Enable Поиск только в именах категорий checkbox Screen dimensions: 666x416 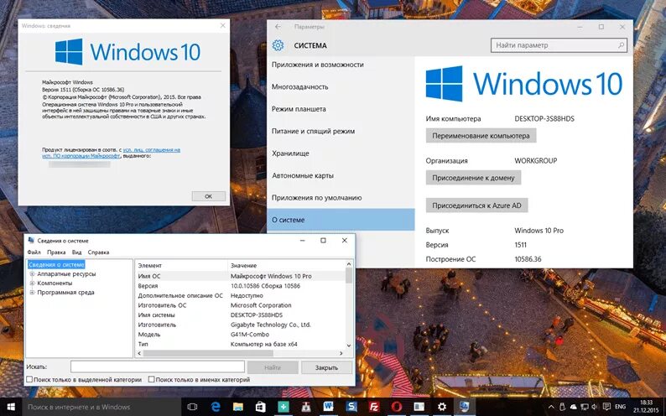151,379
